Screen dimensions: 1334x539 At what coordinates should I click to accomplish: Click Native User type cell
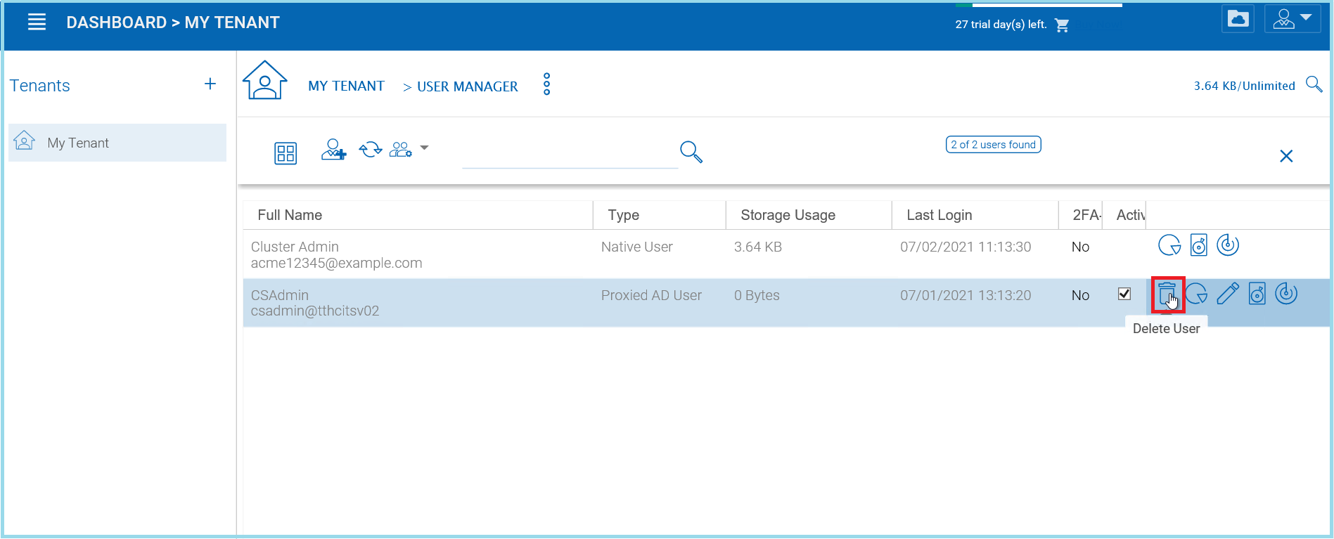636,247
